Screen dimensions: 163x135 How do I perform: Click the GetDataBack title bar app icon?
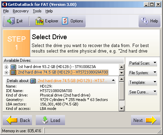click(x=5, y=4)
